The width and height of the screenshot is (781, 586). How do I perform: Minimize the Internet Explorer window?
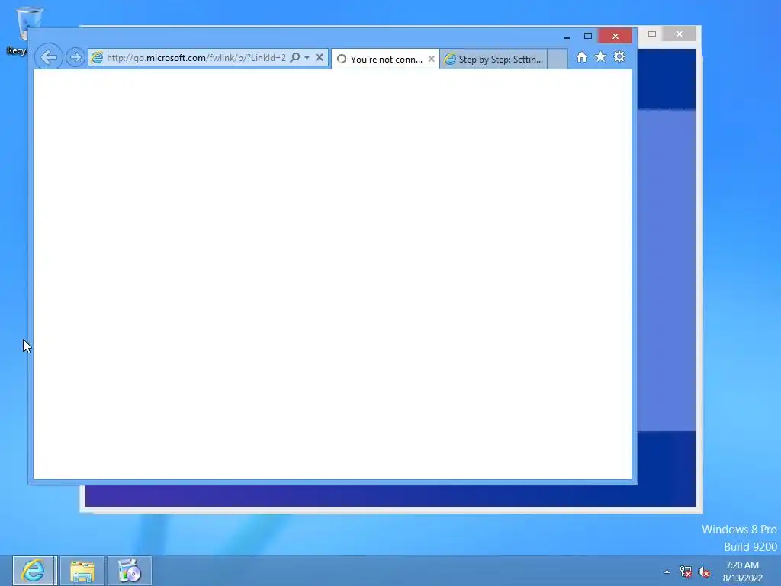(x=567, y=37)
